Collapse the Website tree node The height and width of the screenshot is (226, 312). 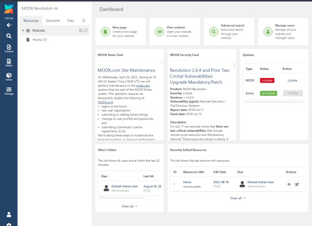coord(23,31)
